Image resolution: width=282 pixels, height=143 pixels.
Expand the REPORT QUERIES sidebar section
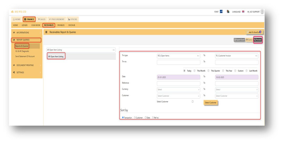[x=26, y=40]
